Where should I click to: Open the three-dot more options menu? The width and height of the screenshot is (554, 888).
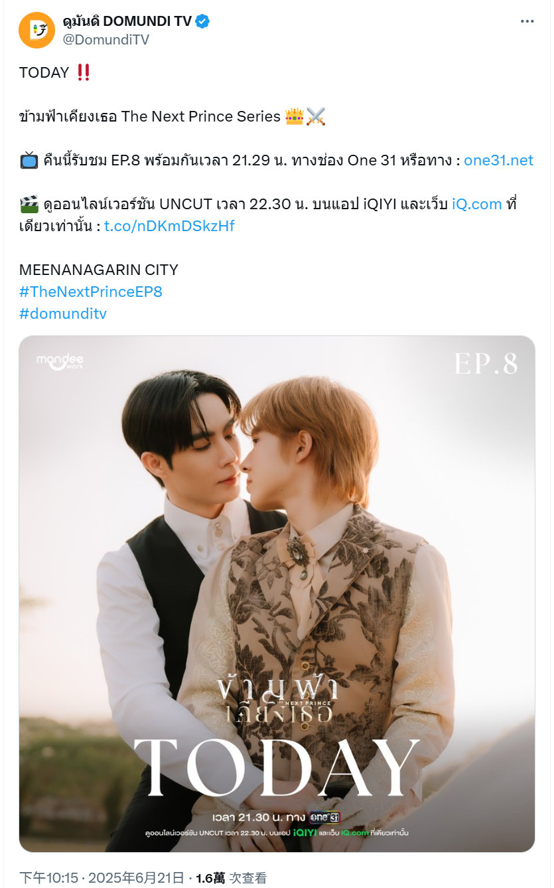point(527,21)
